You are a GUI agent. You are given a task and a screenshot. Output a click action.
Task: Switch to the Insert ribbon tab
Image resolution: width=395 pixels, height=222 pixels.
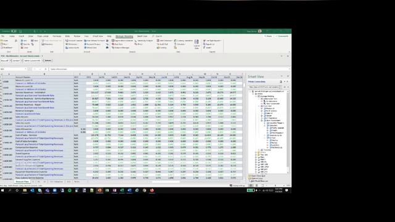pyautogui.click(x=22, y=36)
